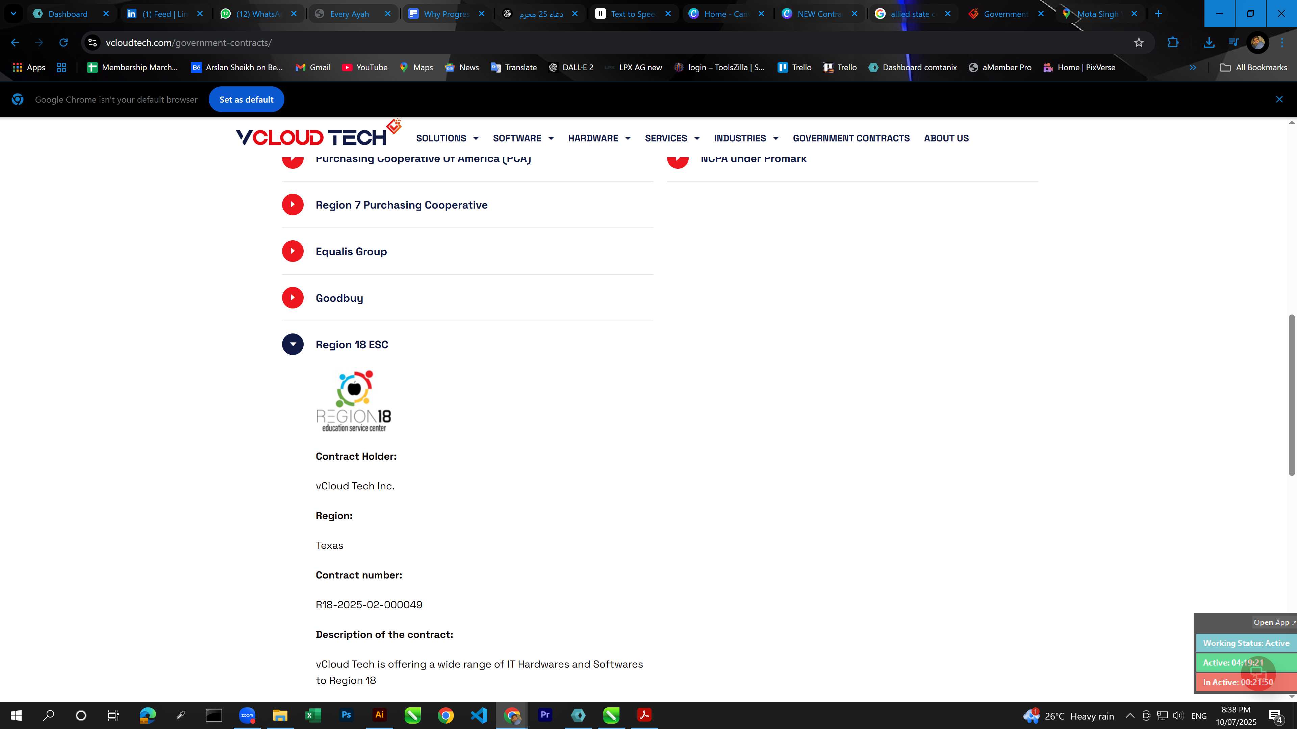
Task: Show hidden bookmarks with the double chevron
Action: (x=1193, y=67)
